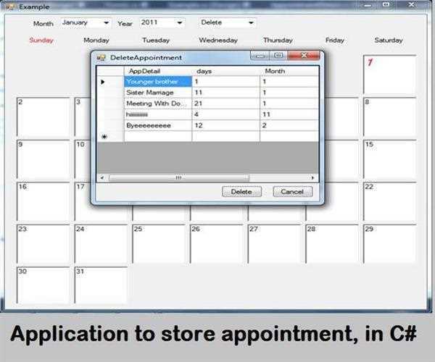
Task: Click the Cancel button in the dialog
Action: point(293,192)
